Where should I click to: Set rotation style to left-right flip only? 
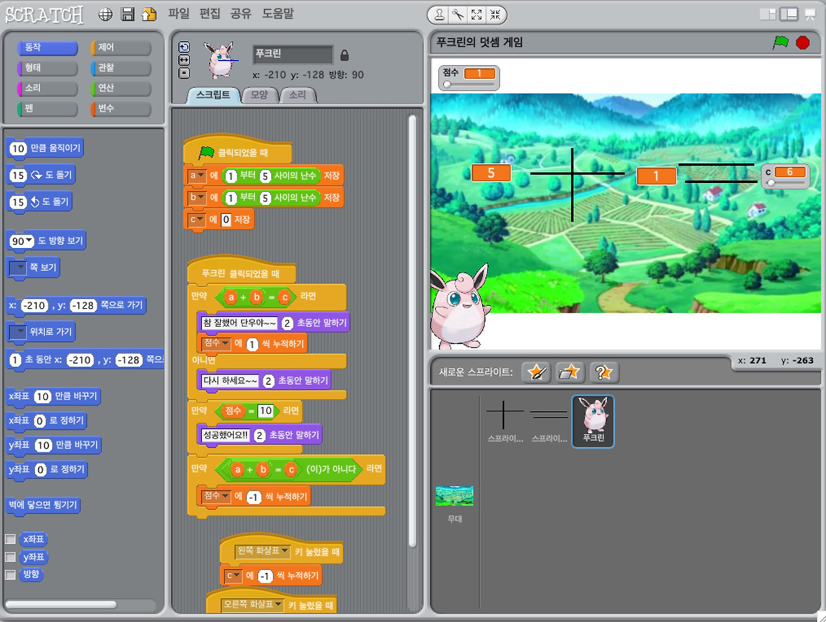(184, 60)
